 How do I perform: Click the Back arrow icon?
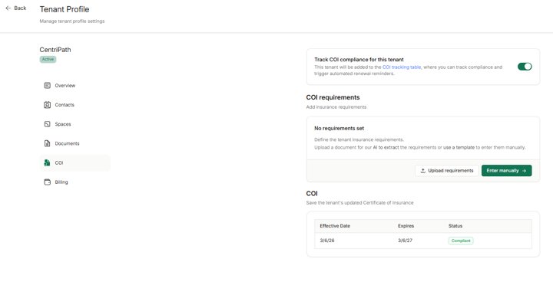(8, 8)
